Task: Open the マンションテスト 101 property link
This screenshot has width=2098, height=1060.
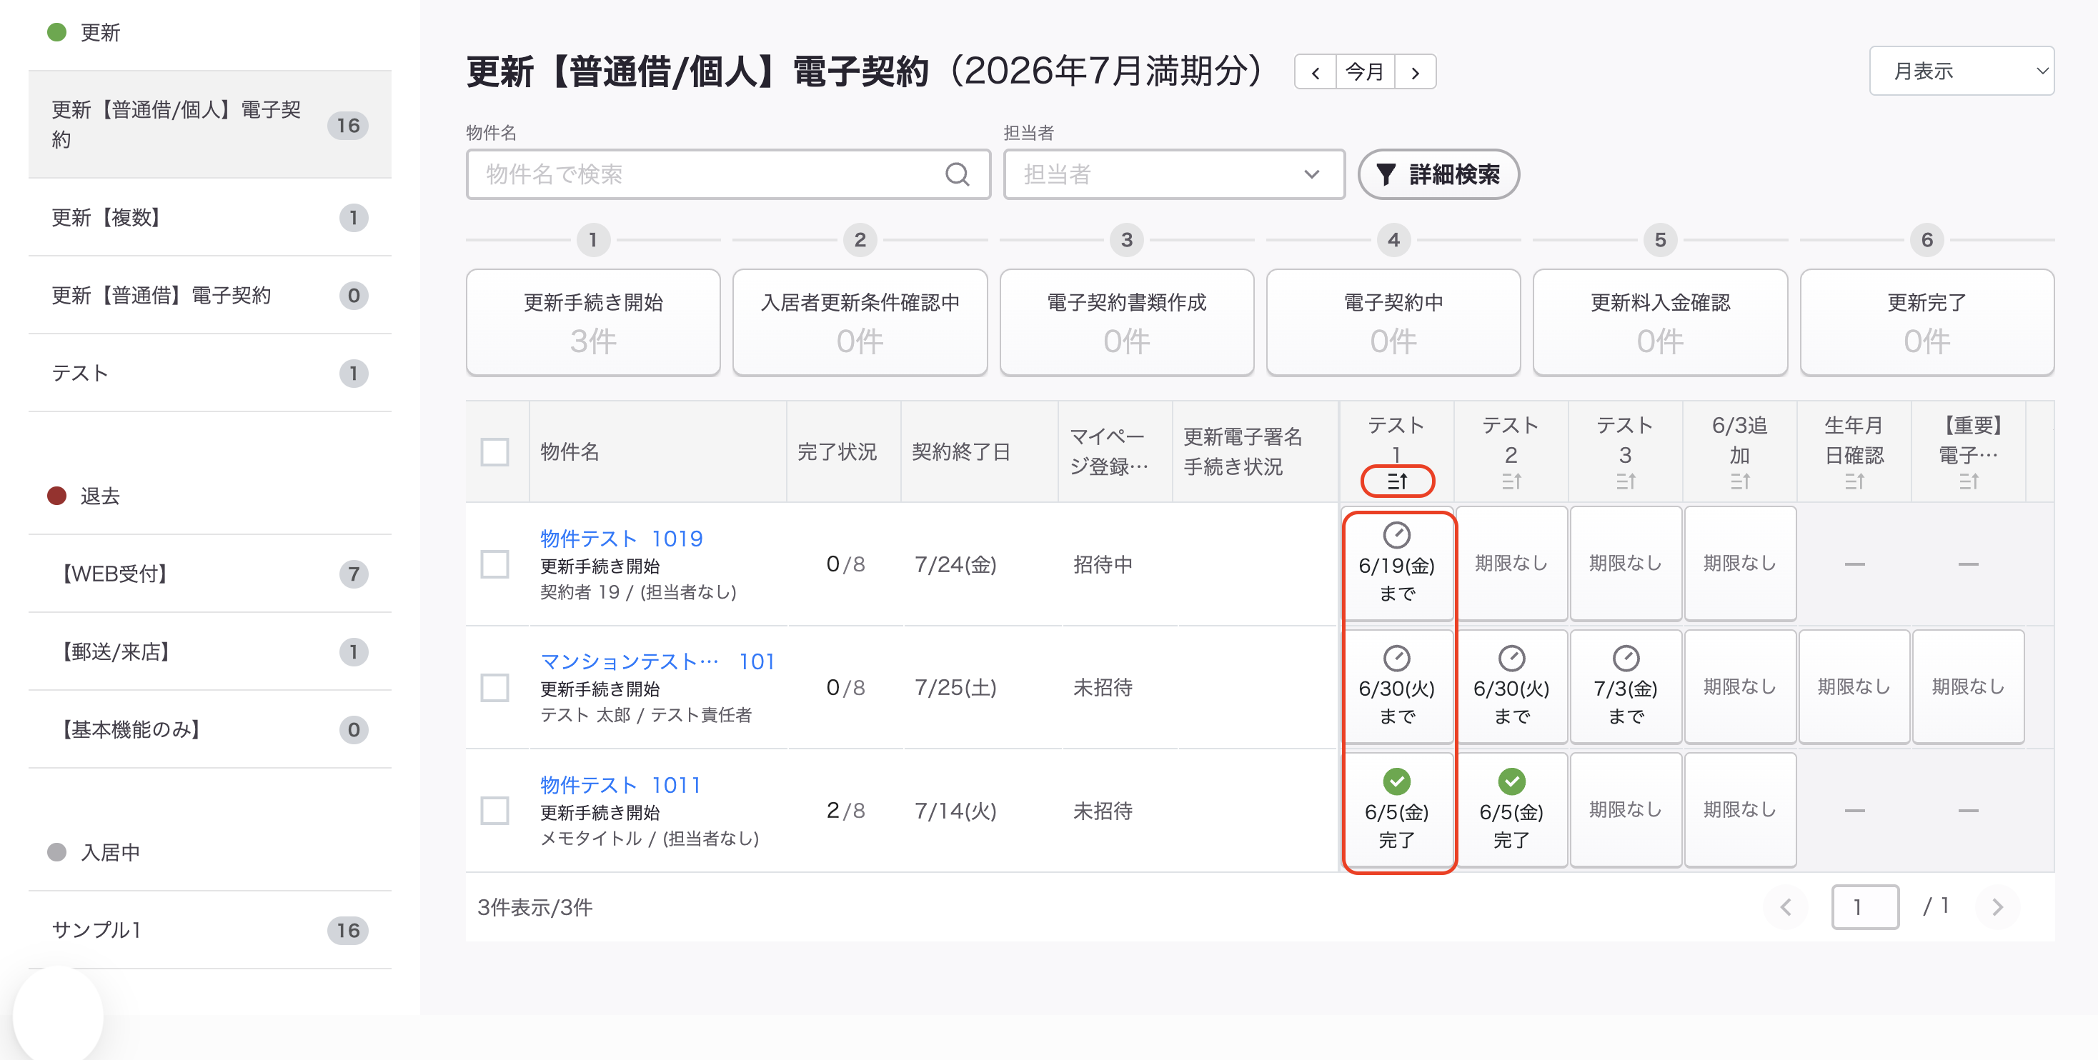Action: 657,662
